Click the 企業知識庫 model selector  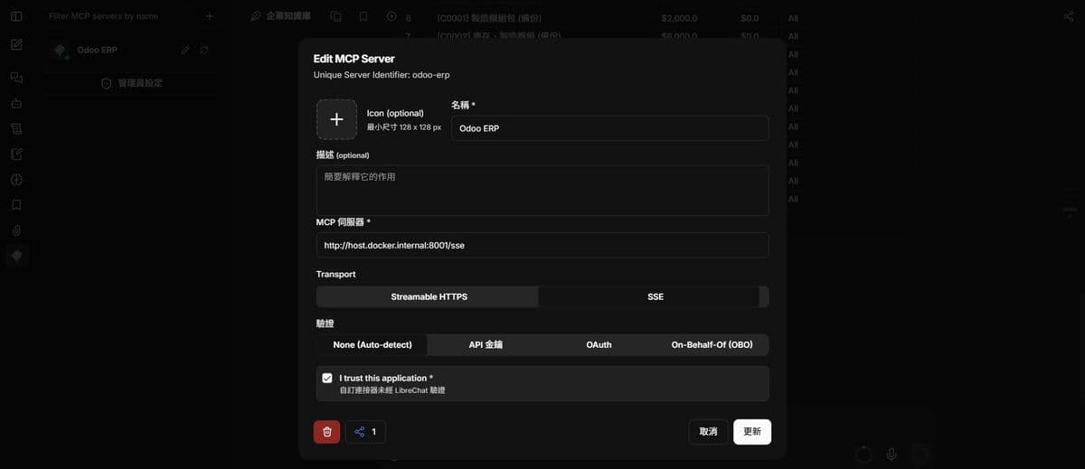pyautogui.click(x=280, y=16)
